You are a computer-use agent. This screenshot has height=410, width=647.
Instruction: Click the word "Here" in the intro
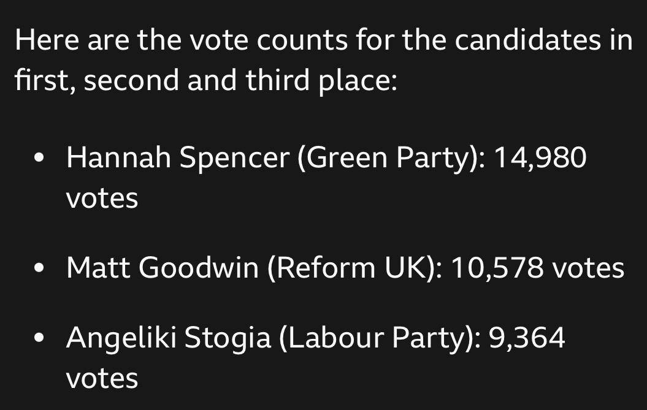click(46, 41)
